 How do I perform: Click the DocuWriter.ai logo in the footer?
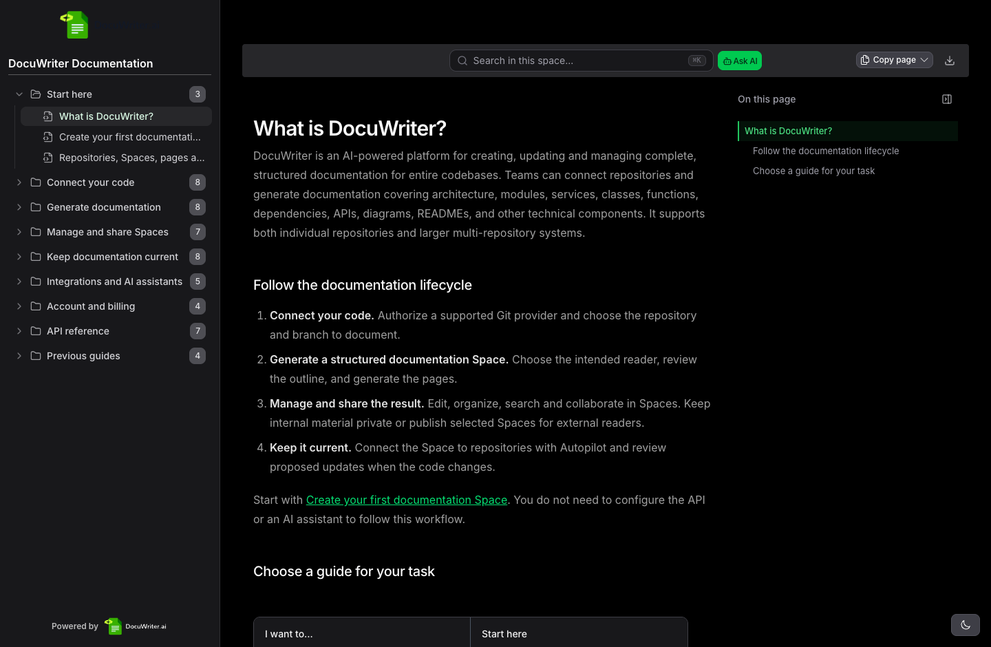point(136,626)
